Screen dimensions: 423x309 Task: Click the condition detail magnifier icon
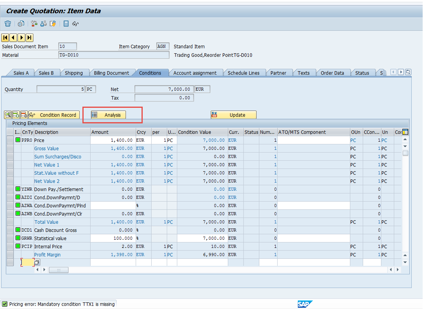[x=8, y=115]
